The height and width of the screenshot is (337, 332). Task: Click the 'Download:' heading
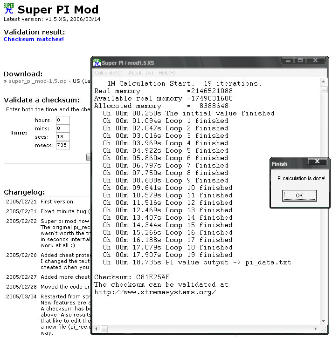pyautogui.click(x=23, y=74)
